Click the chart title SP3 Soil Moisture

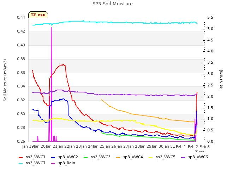pyautogui.click(x=113, y=4)
